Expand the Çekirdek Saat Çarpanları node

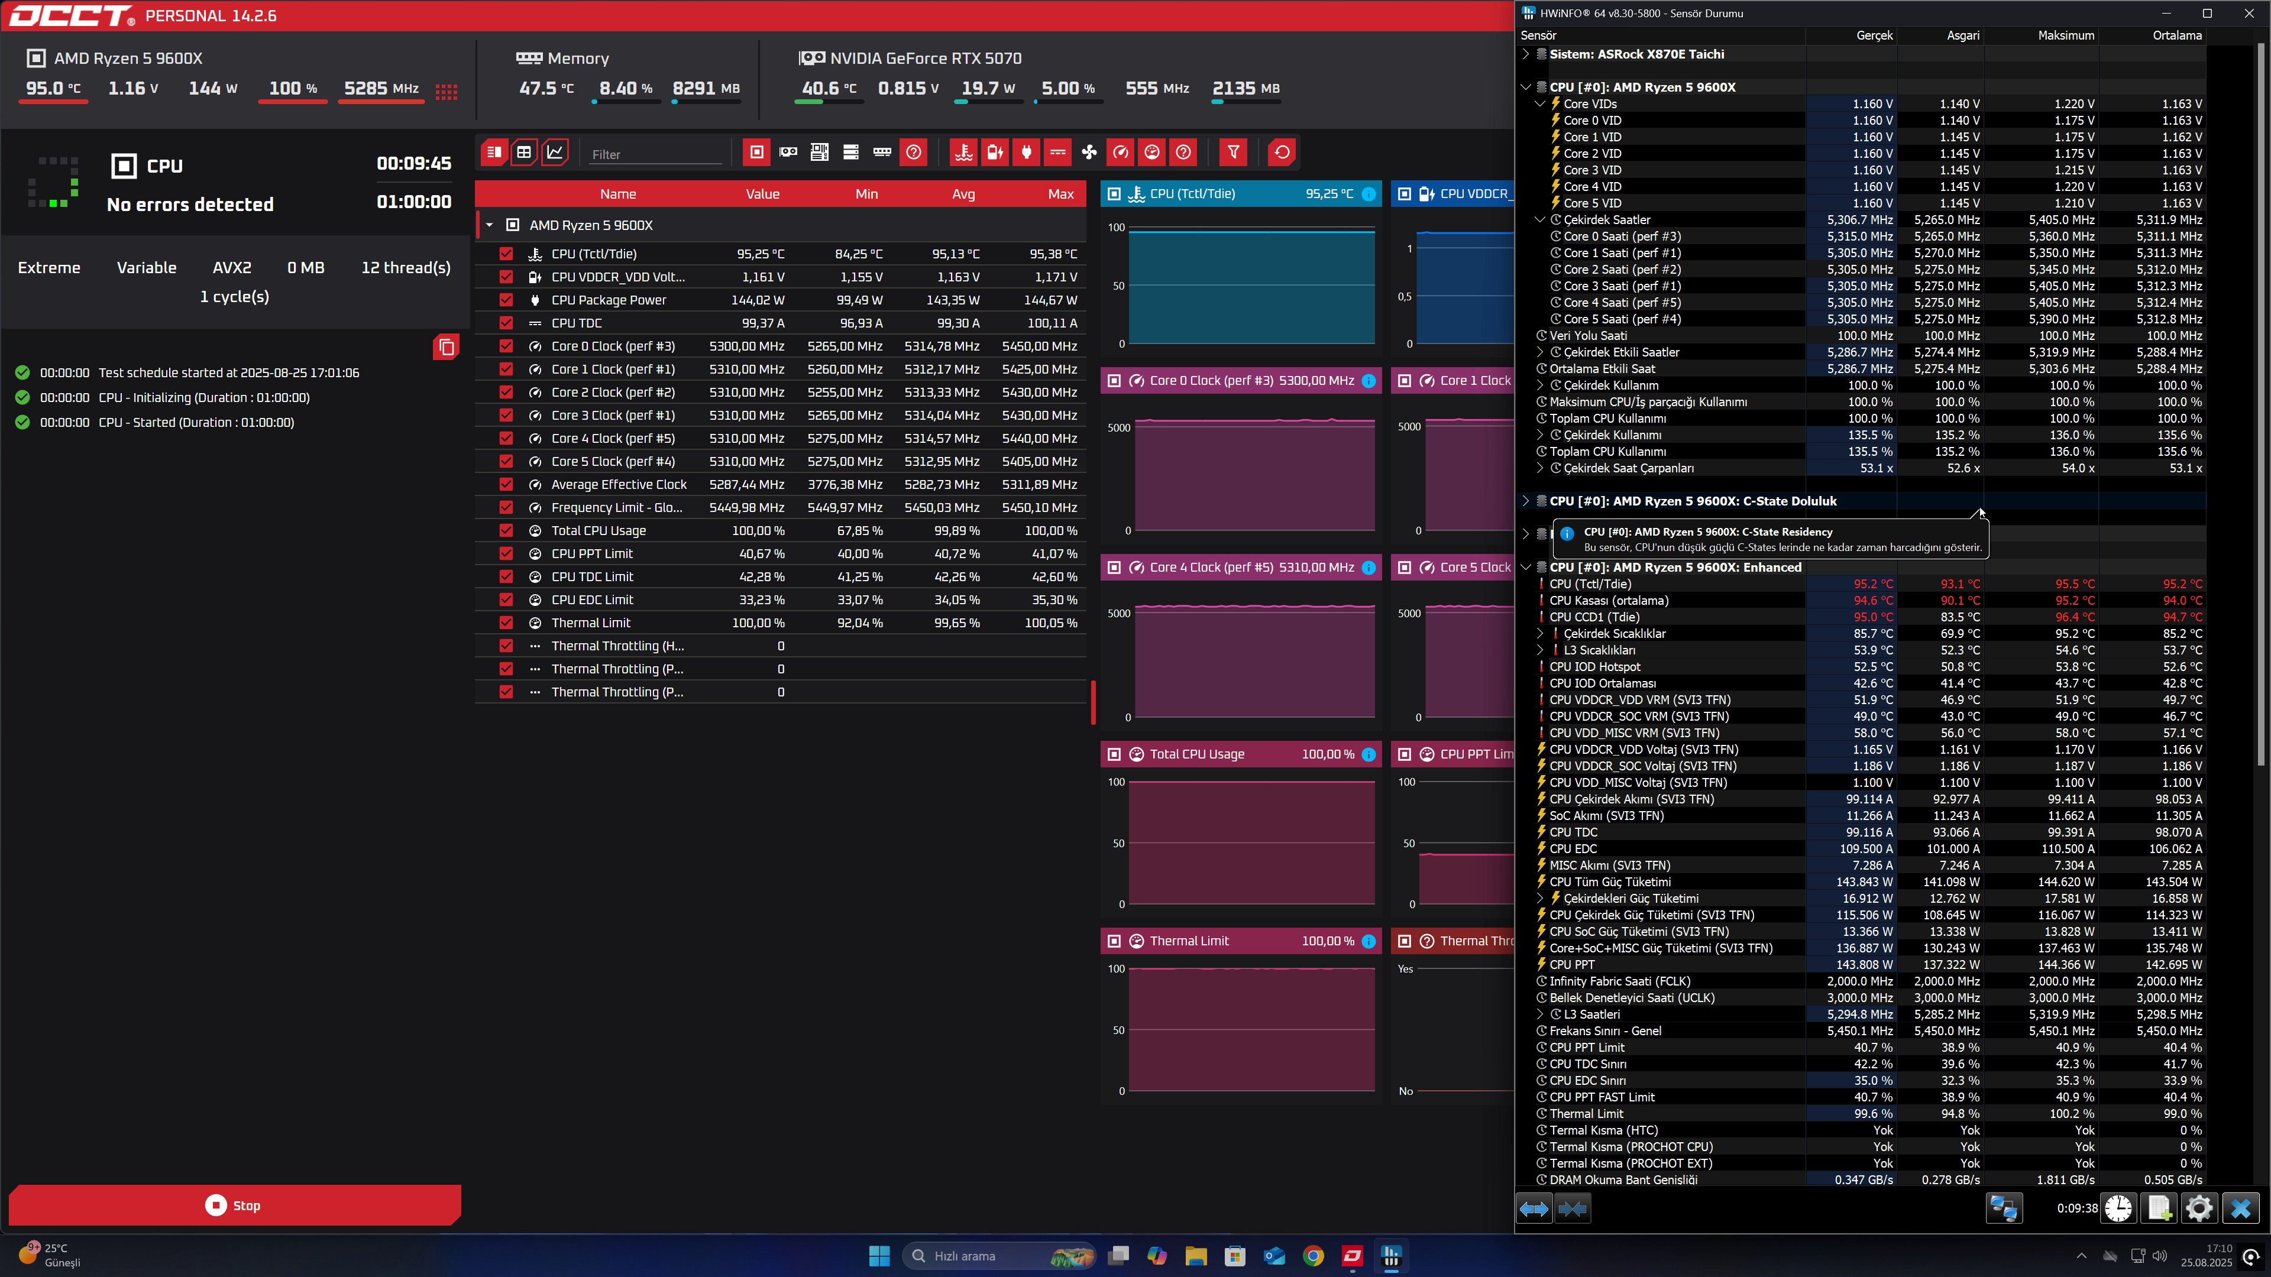click(x=1539, y=468)
